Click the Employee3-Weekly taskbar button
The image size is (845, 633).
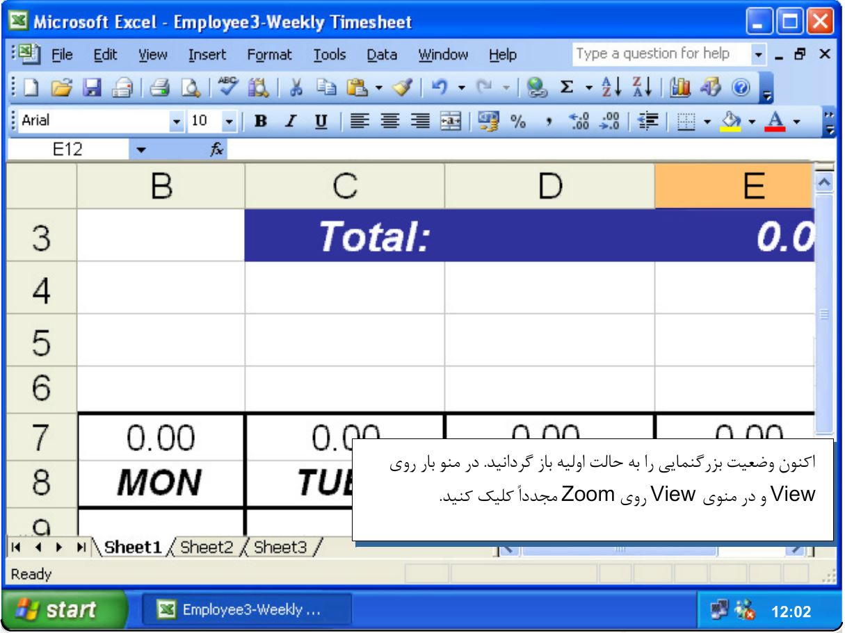coord(247,610)
